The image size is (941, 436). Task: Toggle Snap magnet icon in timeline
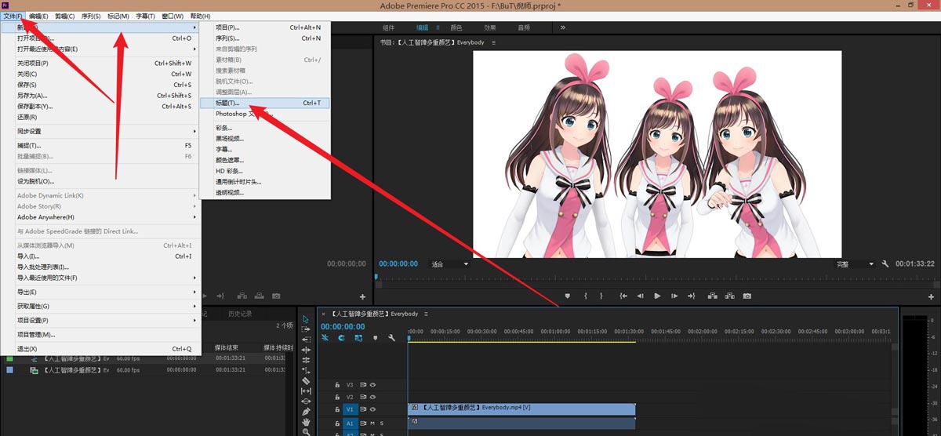(x=341, y=338)
